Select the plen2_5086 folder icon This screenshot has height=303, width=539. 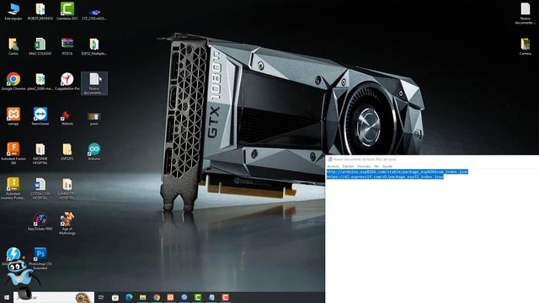coord(40,82)
